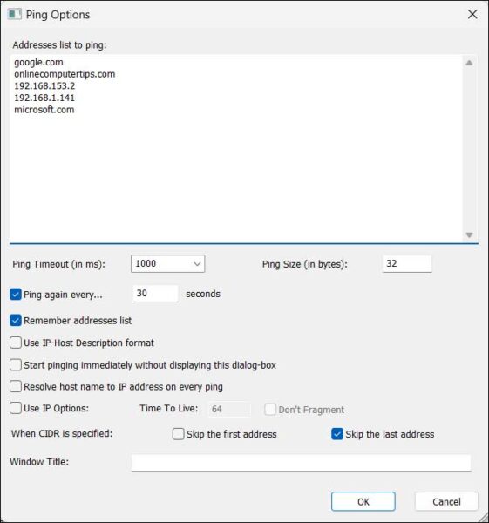The width and height of the screenshot is (489, 523).
Task: Click the empty area of addresses text box
Action: click(x=236, y=177)
